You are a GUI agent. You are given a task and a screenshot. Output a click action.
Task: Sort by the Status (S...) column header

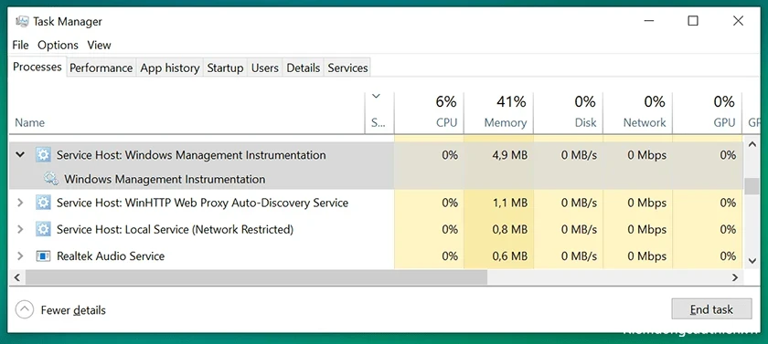[x=379, y=112]
